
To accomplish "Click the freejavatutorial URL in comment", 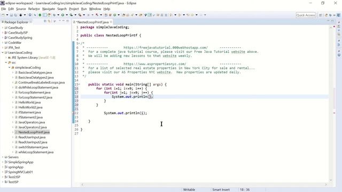I will (x=166, y=47).
